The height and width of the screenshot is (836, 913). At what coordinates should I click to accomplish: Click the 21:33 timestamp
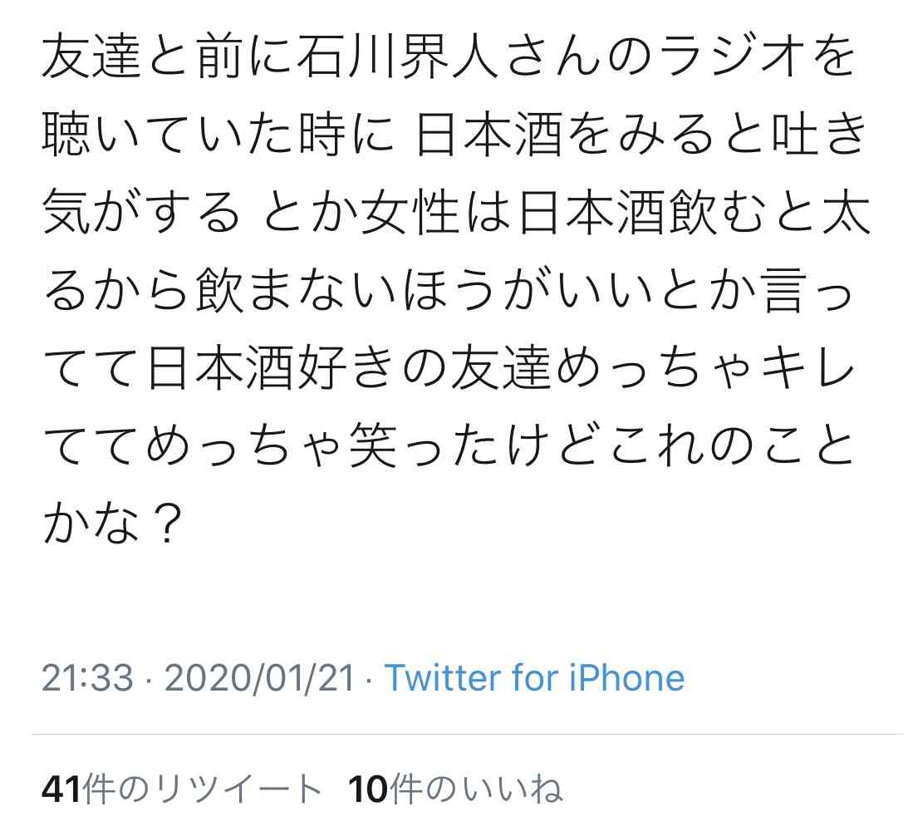click(x=87, y=677)
